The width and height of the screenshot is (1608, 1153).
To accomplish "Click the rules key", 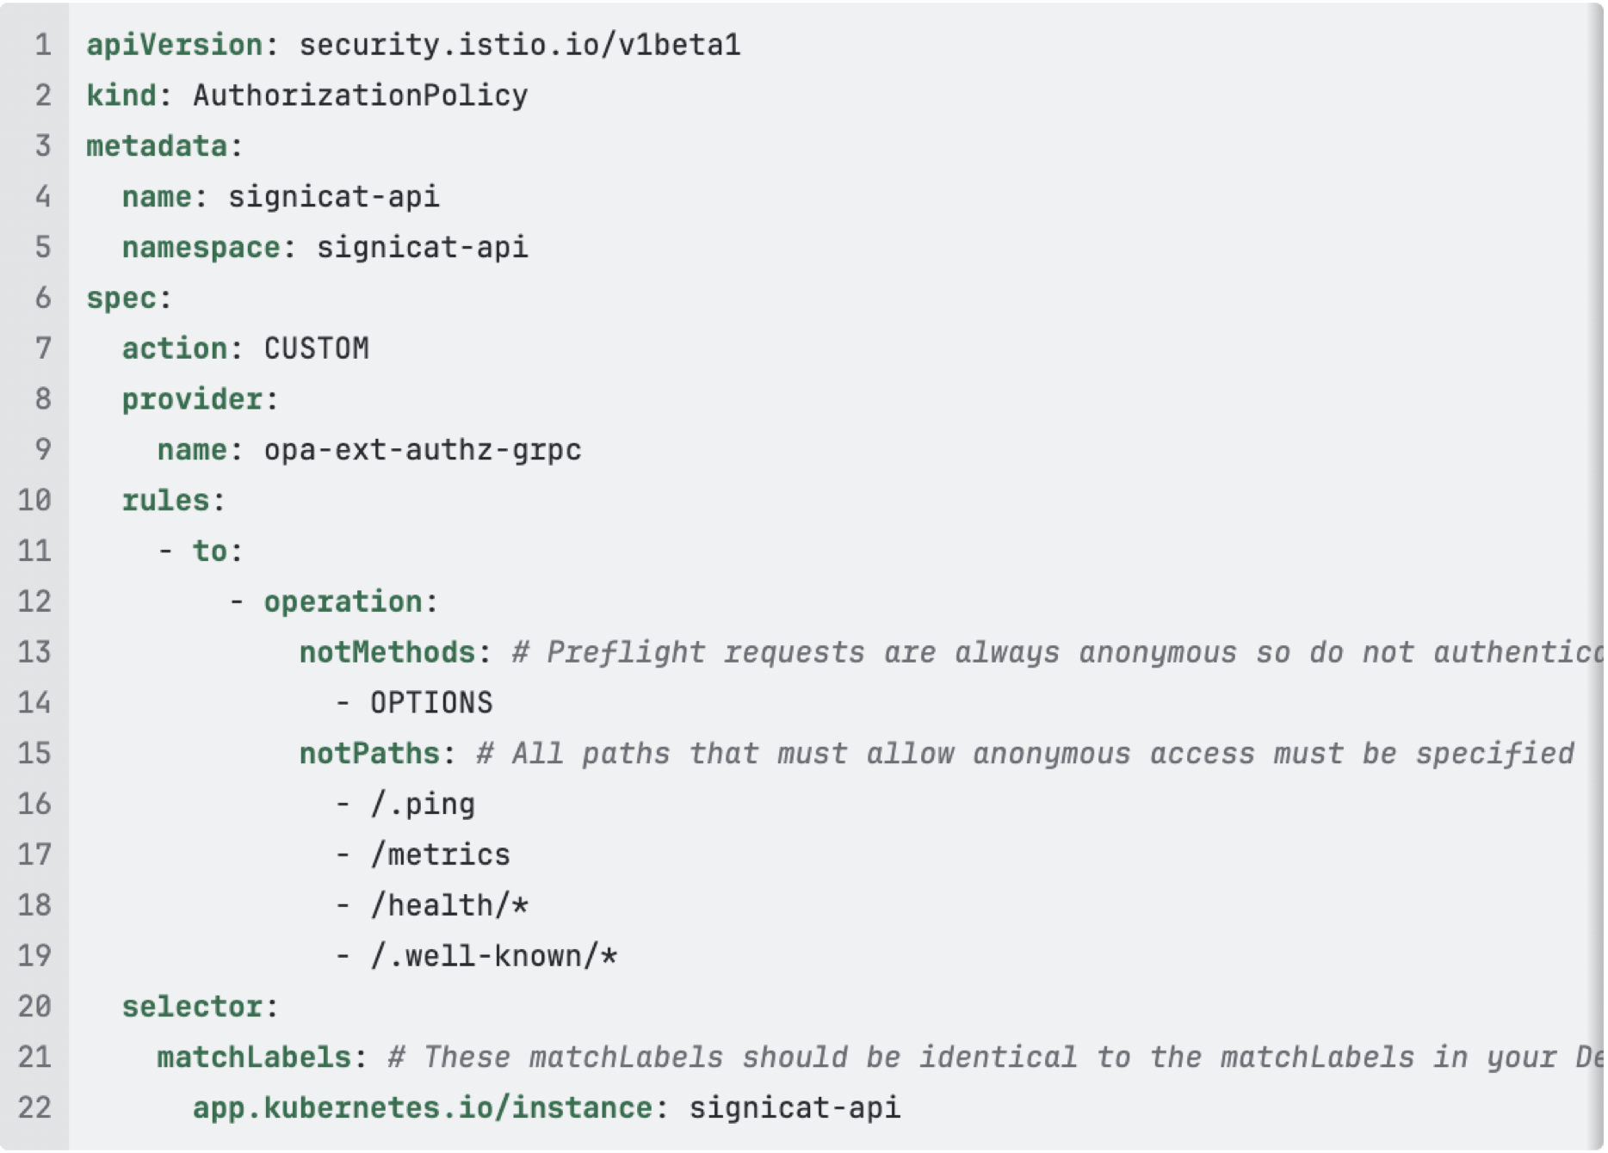I will coord(165,501).
